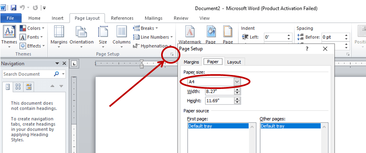Click the First page list scrollbar
This screenshot has height=153, width=366.
tap(252, 138)
